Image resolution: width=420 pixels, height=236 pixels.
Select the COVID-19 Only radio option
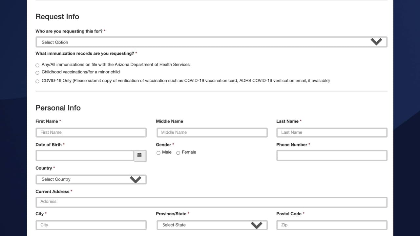37,81
